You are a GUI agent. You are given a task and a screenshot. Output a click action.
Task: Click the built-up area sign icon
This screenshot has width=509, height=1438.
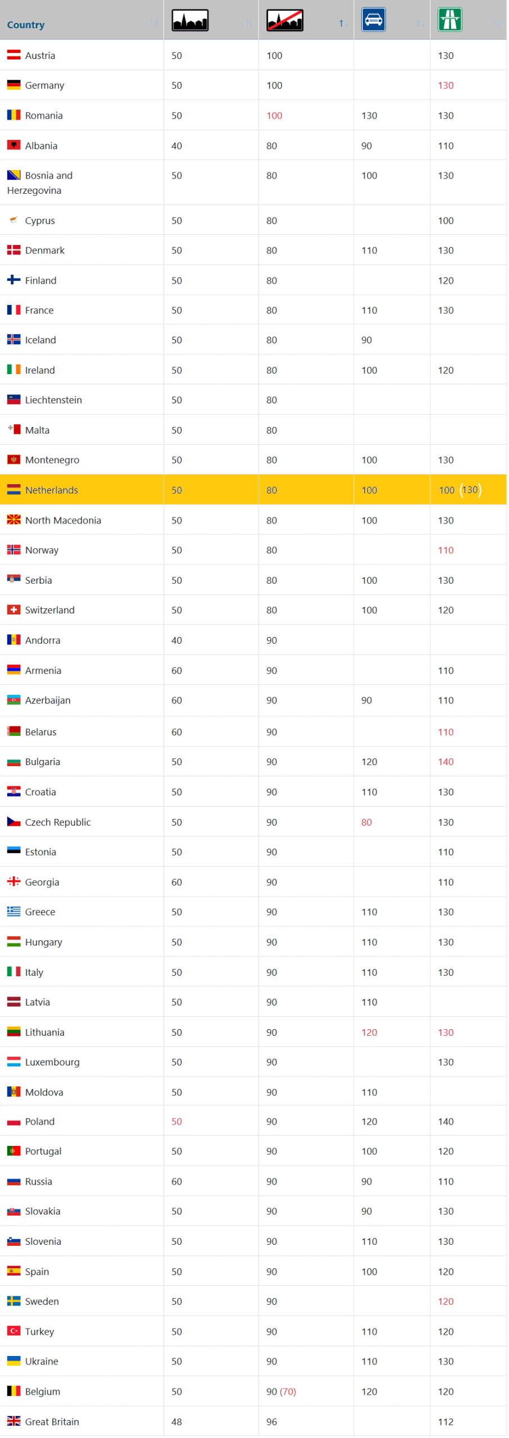(190, 20)
